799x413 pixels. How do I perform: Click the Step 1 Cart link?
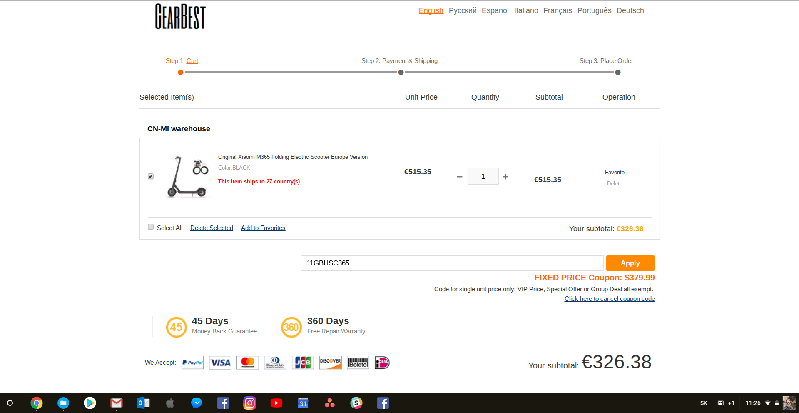pos(192,61)
